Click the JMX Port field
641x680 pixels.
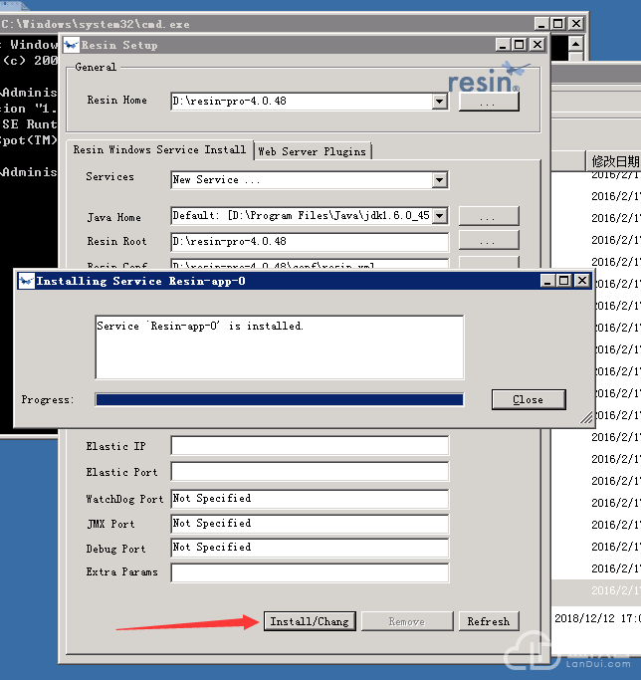tap(310, 524)
